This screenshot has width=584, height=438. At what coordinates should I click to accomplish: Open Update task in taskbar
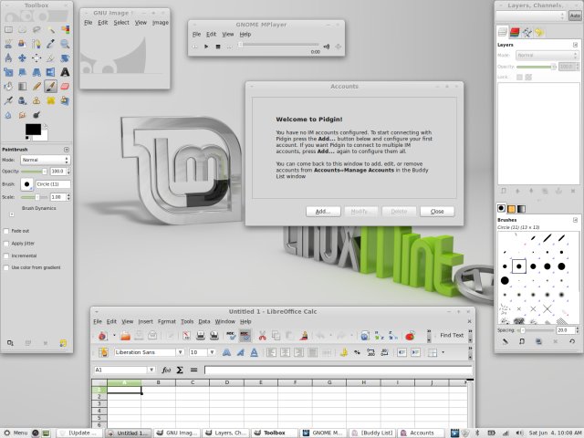point(79,433)
